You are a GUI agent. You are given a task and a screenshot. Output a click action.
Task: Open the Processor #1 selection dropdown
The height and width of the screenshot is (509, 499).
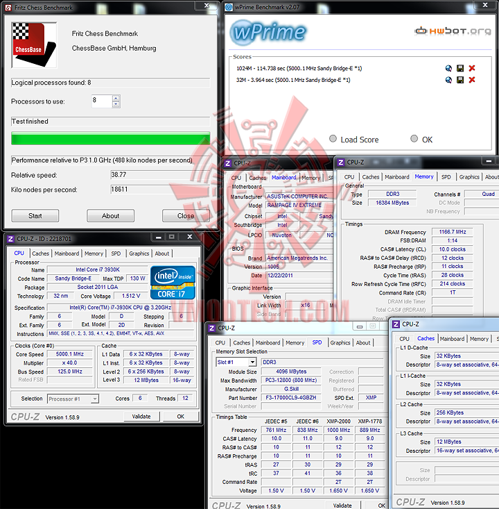95,399
